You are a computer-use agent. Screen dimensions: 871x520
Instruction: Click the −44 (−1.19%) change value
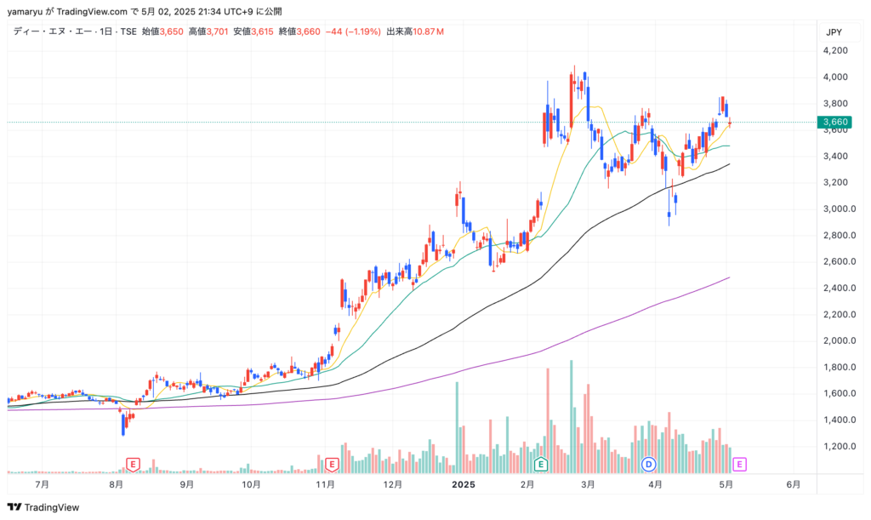tap(353, 31)
